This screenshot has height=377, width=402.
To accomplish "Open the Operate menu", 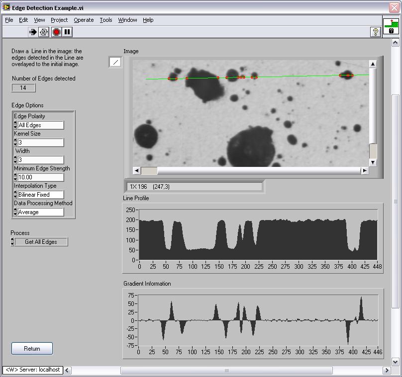I will pyautogui.click(x=84, y=20).
